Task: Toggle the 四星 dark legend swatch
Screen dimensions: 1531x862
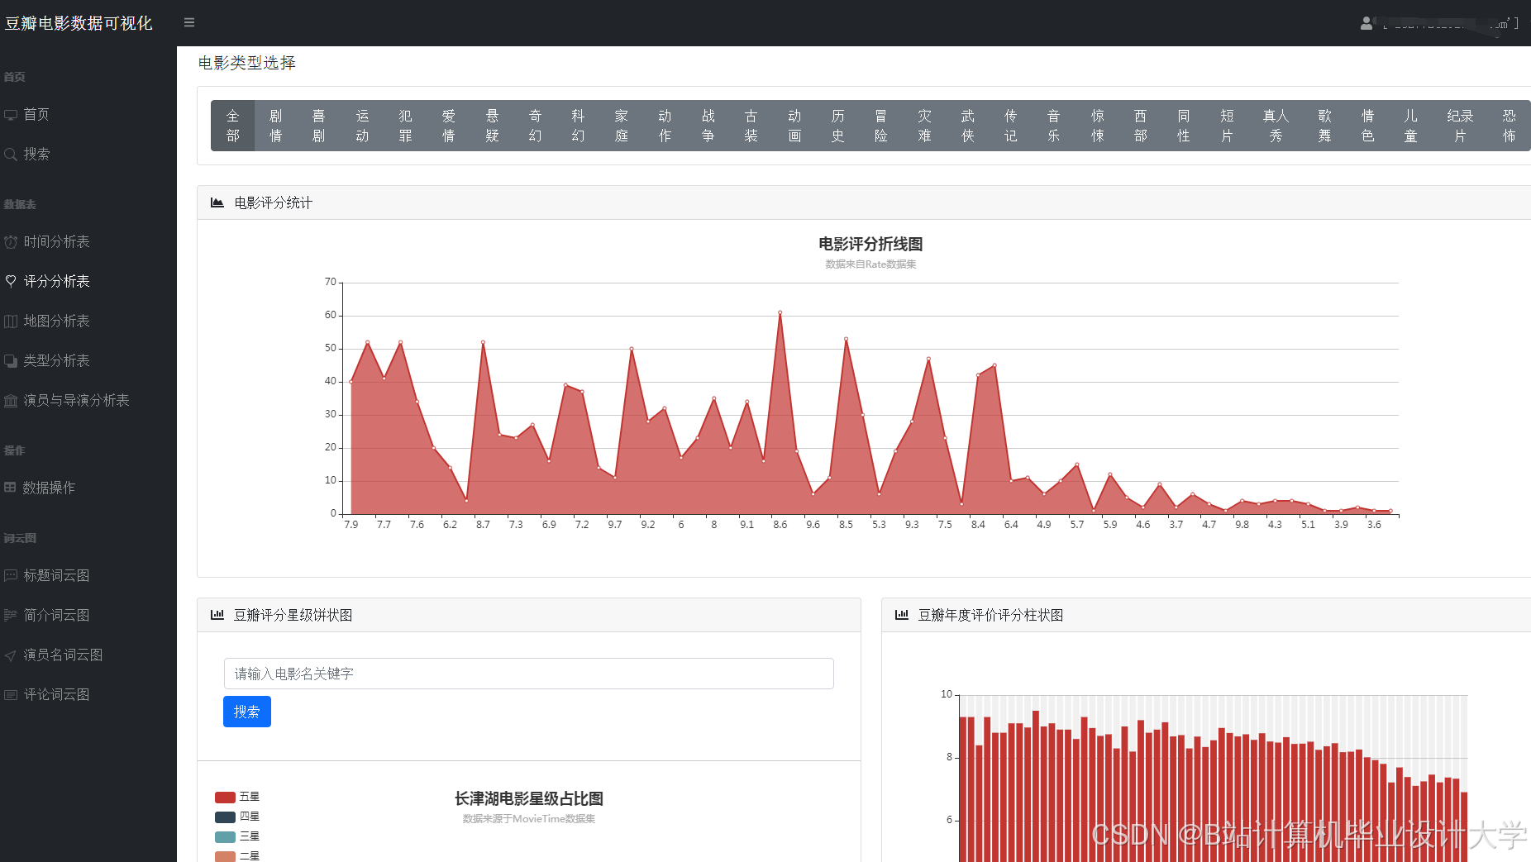Action: pyautogui.click(x=225, y=817)
